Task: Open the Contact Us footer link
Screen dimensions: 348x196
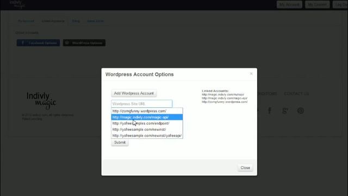Action: click(296, 94)
